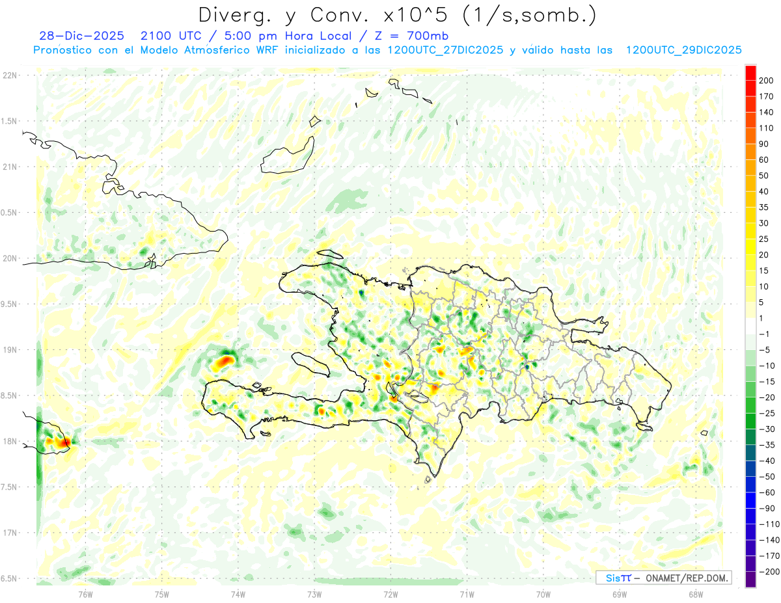
Task: Click the date text "28-Dic-2025"
Action: pyautogui.click(x=81, y=36)
